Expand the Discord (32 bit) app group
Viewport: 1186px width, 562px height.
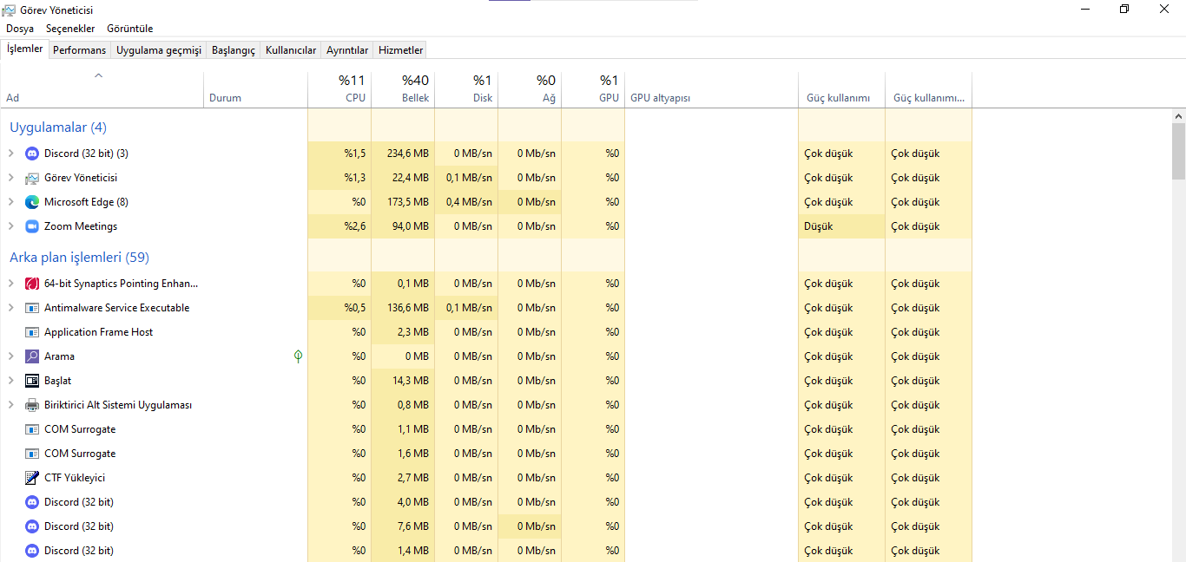point(11,154)
